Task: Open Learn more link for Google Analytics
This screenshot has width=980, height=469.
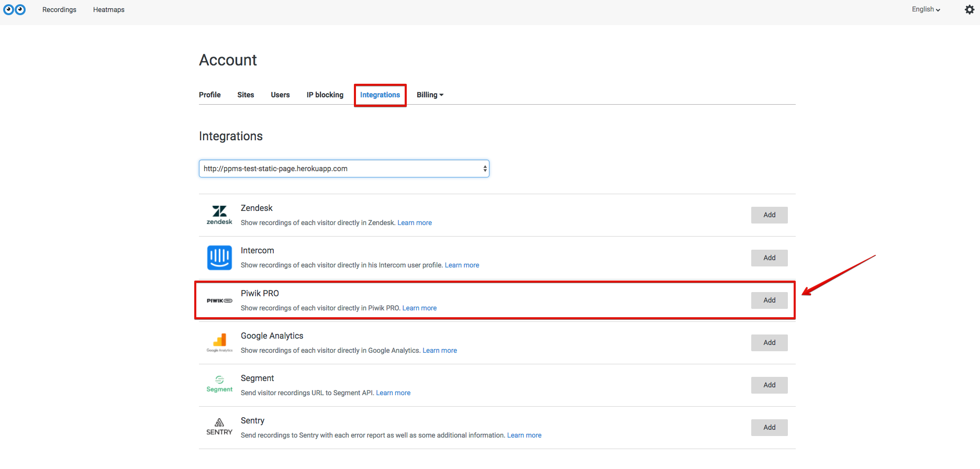Action: 440,351
